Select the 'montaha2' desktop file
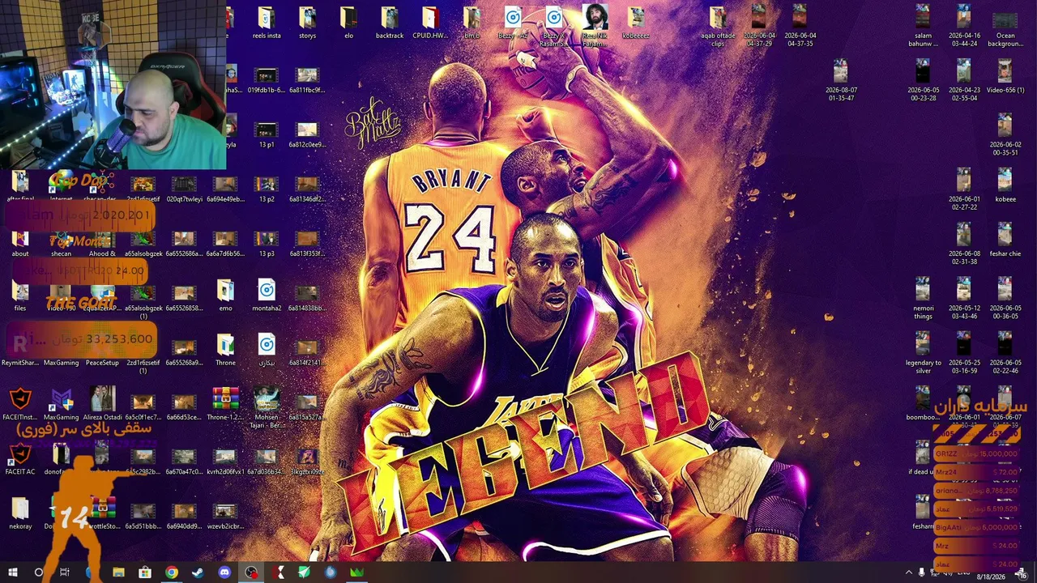1037x583 pixels. click(x=267, y=296)
